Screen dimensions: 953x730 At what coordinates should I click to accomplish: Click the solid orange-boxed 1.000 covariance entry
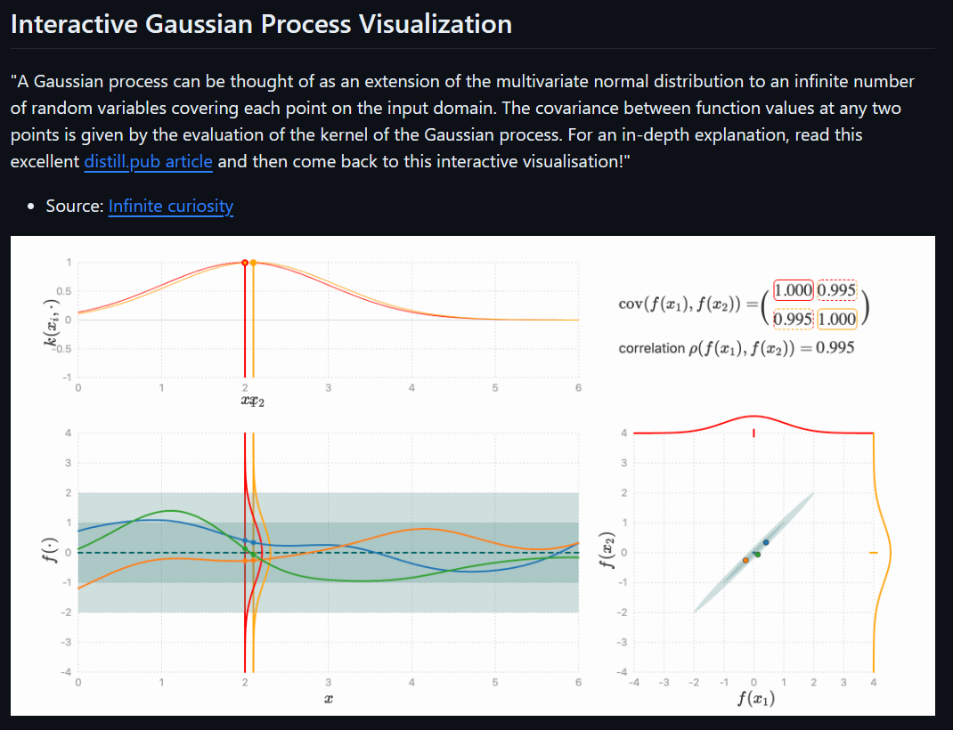click(x=836, y=319)
